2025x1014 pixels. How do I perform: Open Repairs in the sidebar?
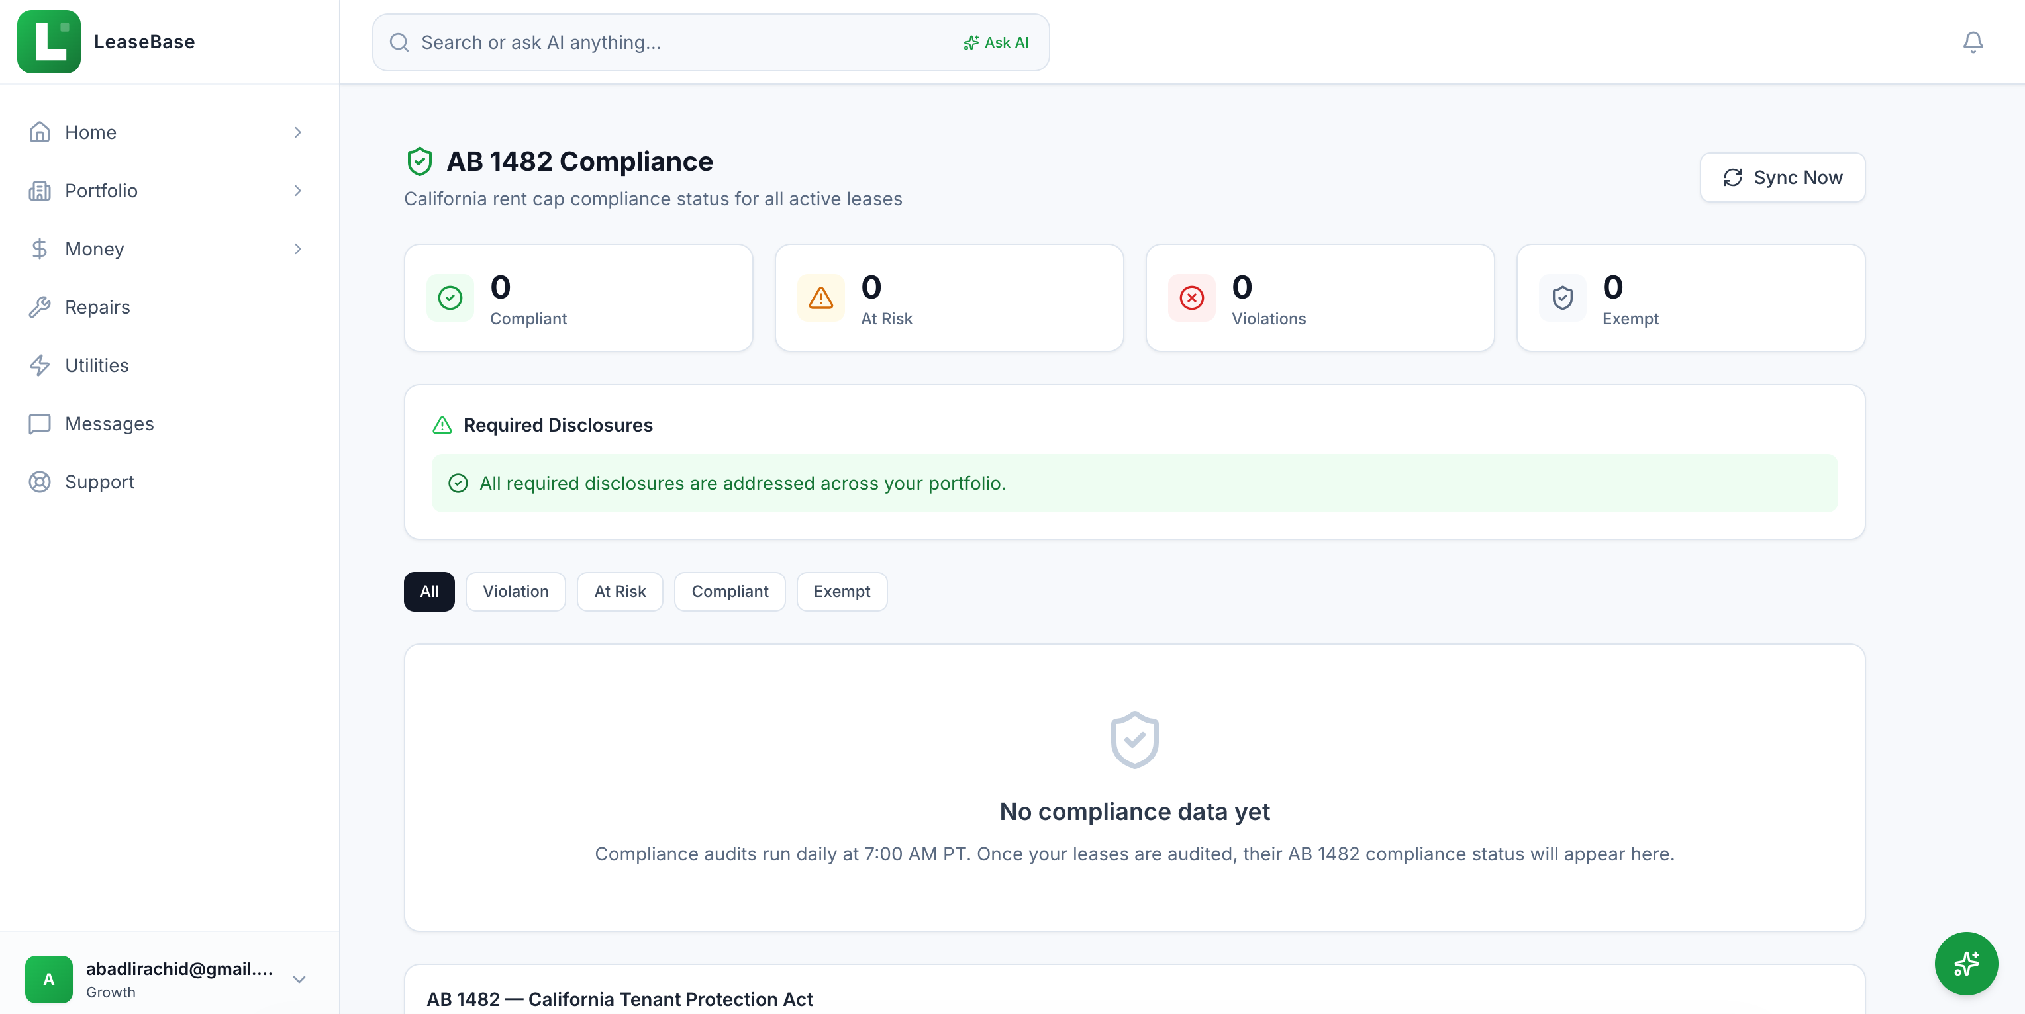170,306
